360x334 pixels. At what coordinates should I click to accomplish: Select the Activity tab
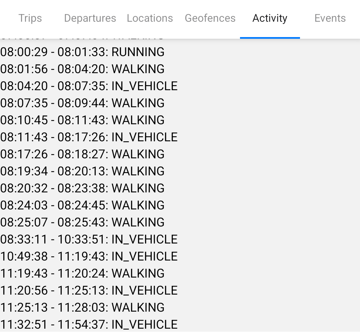pos(270,18)
